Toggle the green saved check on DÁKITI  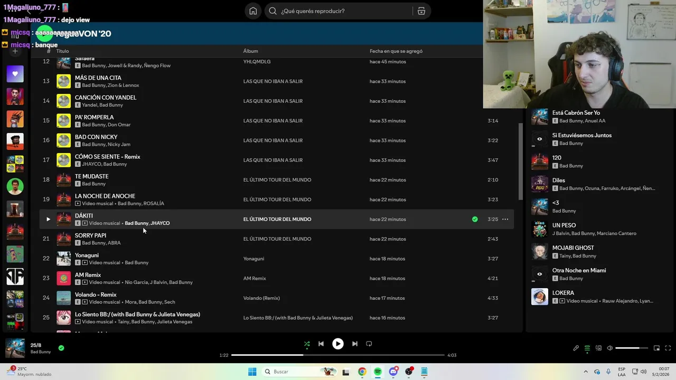pyautogui.click(x=475, y=219)
